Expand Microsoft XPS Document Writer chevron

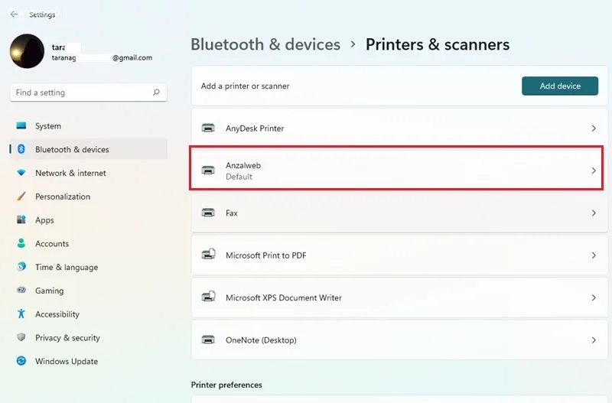(x=594, y=297)
